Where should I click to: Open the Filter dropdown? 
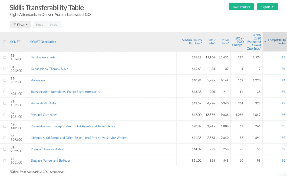[20, 25]
